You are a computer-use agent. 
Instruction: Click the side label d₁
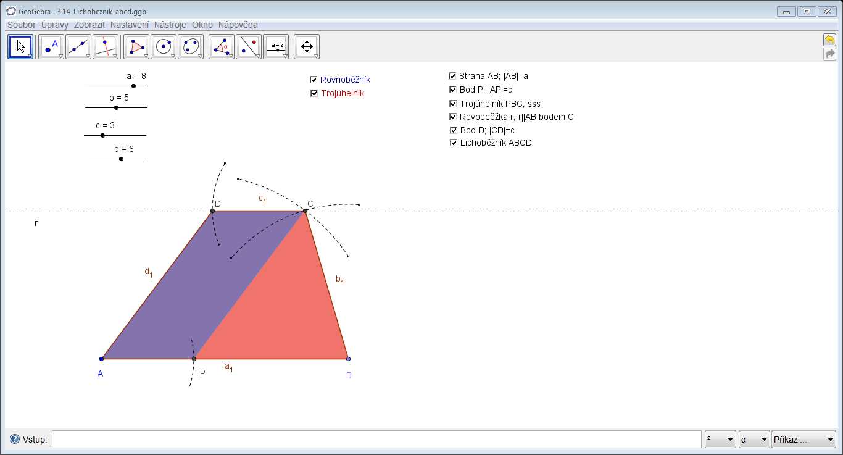coord(148,272)
